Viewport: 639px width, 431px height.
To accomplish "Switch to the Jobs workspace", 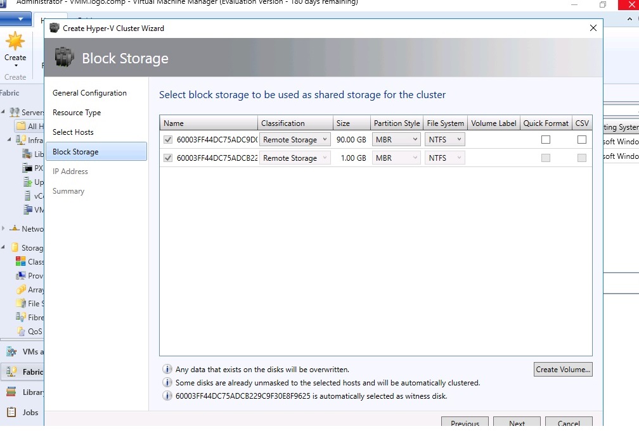I will (x=22, y=412).
